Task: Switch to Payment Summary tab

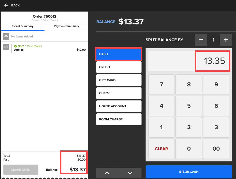Action: (66, 26)
